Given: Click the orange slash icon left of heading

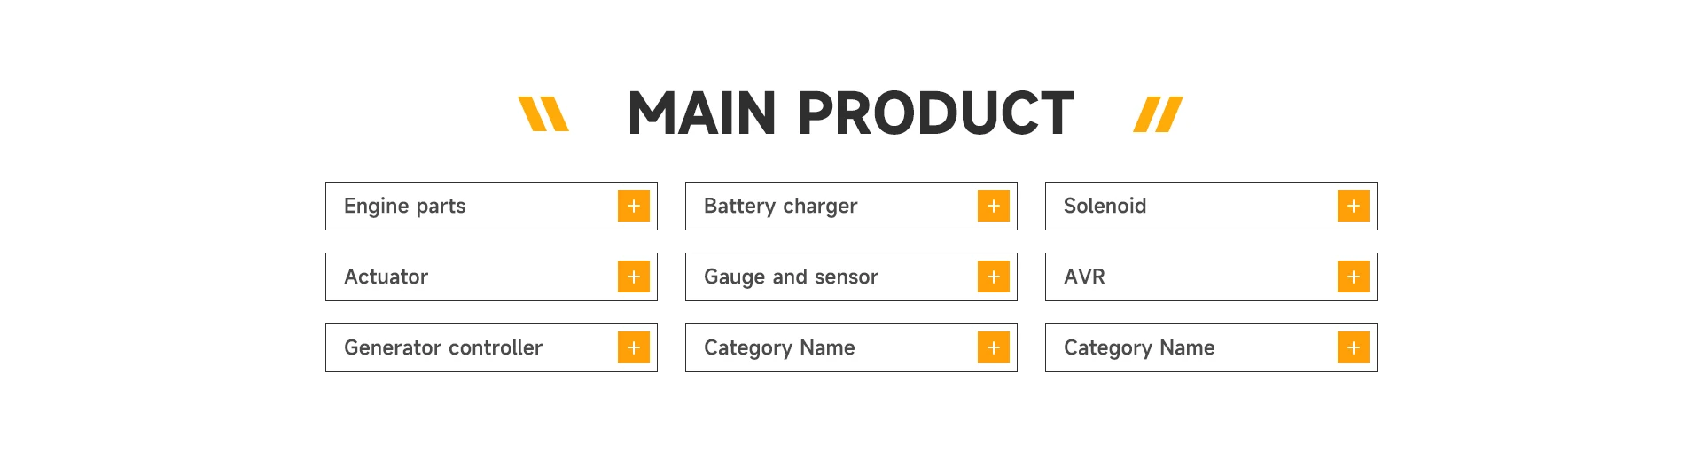Looking at the screenshot, I should click(x=543, y=114).
